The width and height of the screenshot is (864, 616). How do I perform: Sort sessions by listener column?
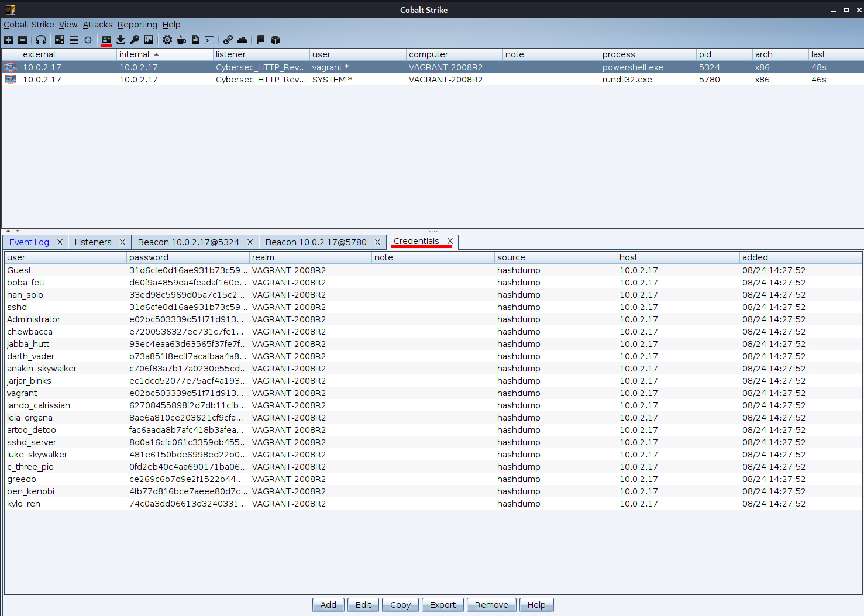[x=261, y=54]
